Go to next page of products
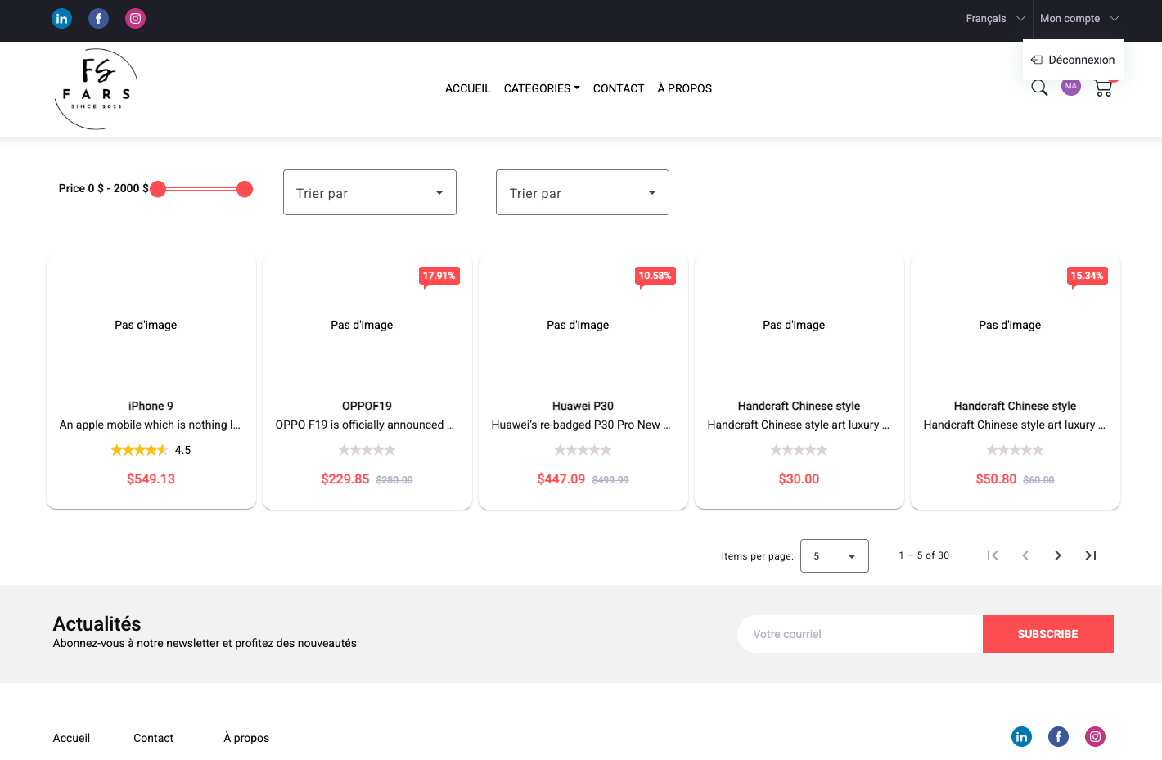1162x760 pixels. pos(1058,555)
